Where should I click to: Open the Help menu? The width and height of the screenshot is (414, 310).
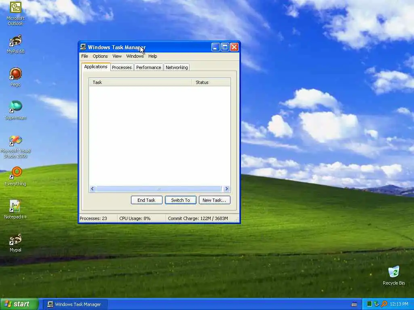[152, 56]
